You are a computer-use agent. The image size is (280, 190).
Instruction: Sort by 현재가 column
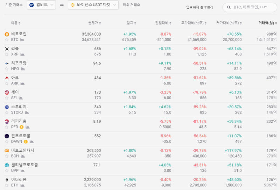94,23
